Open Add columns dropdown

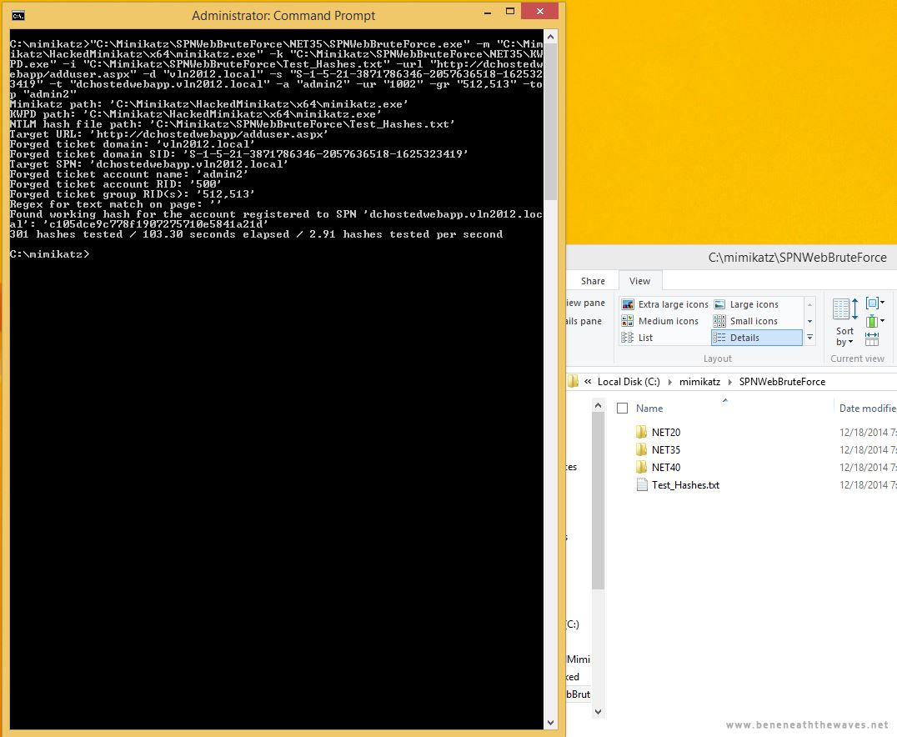click(874, 321)
